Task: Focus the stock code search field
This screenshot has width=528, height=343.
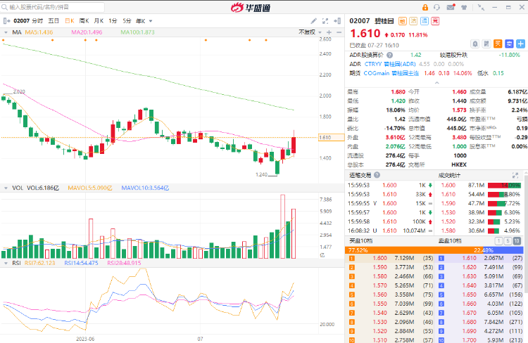Action: pos(53,7)
